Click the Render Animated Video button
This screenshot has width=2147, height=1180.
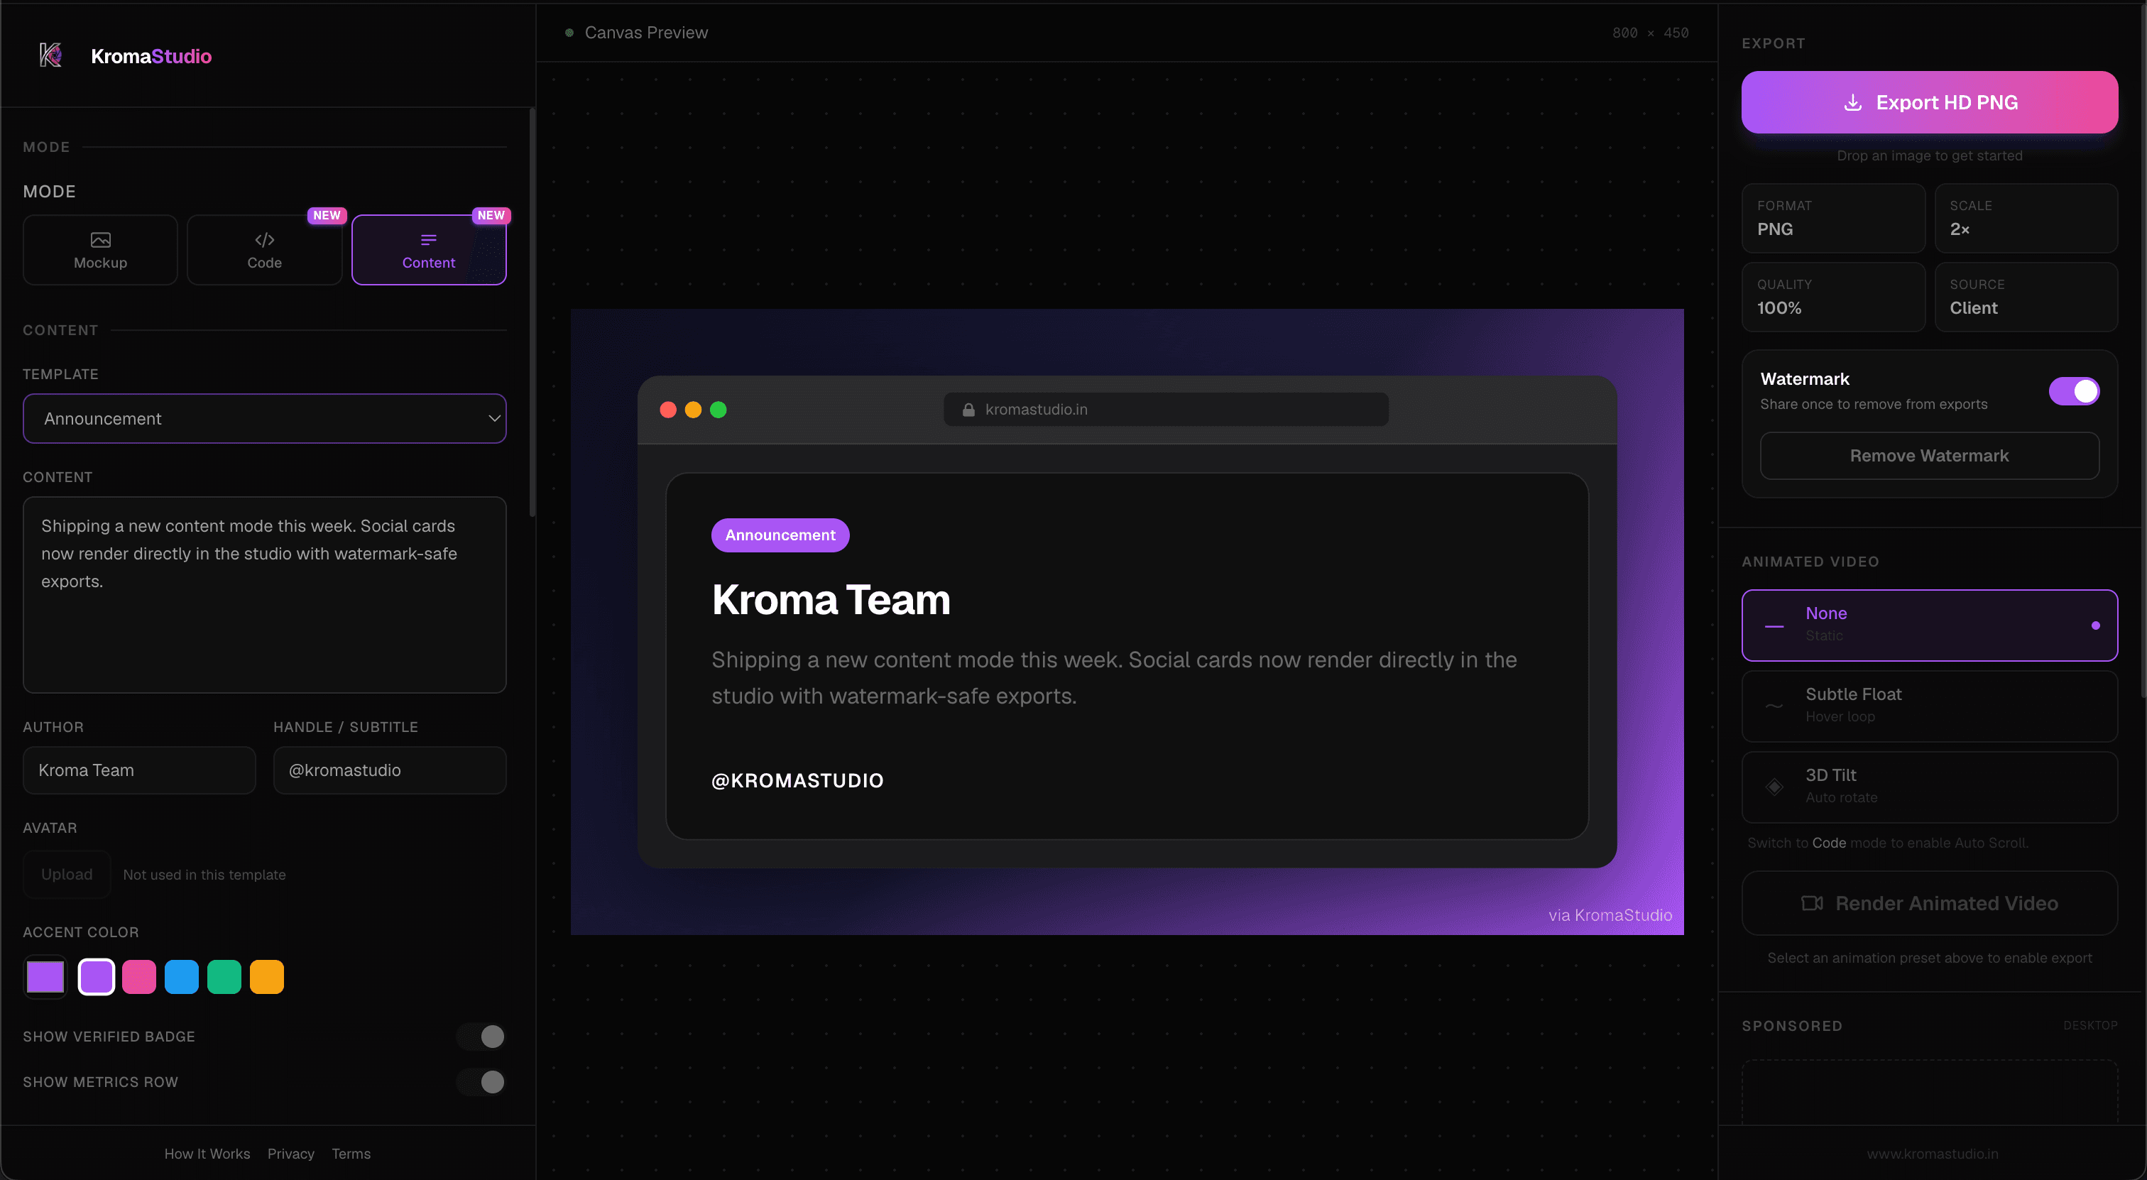(x=1928, y=903)
